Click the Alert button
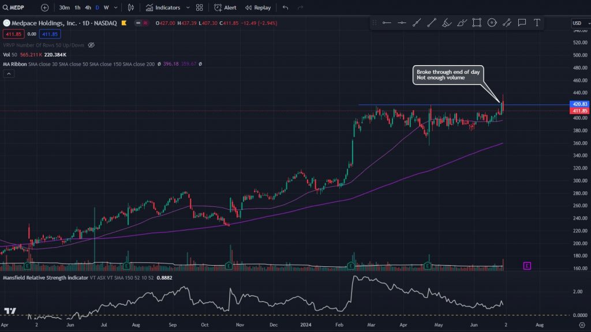This screenshot has width=591, height=332. (x=225, y=7)
